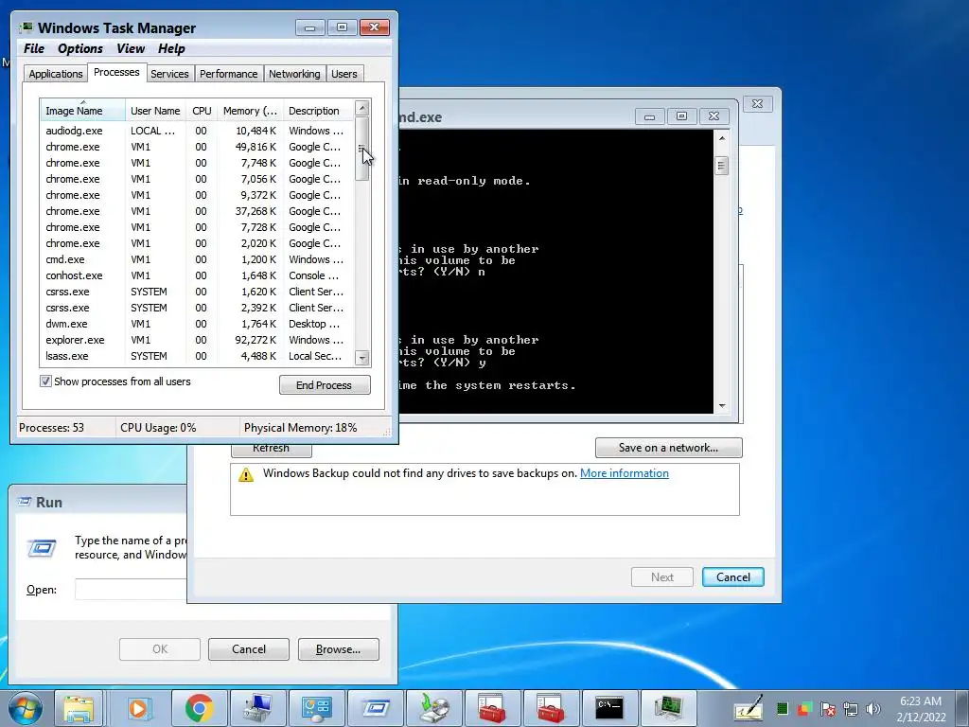This screenshot has height=727, width=969.
Task: Sort processes by Description column
Action: [x=318, y=111]
